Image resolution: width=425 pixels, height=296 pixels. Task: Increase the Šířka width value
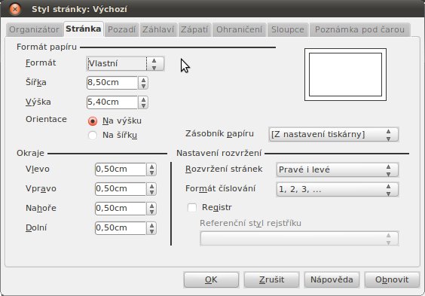pos(143,80)
